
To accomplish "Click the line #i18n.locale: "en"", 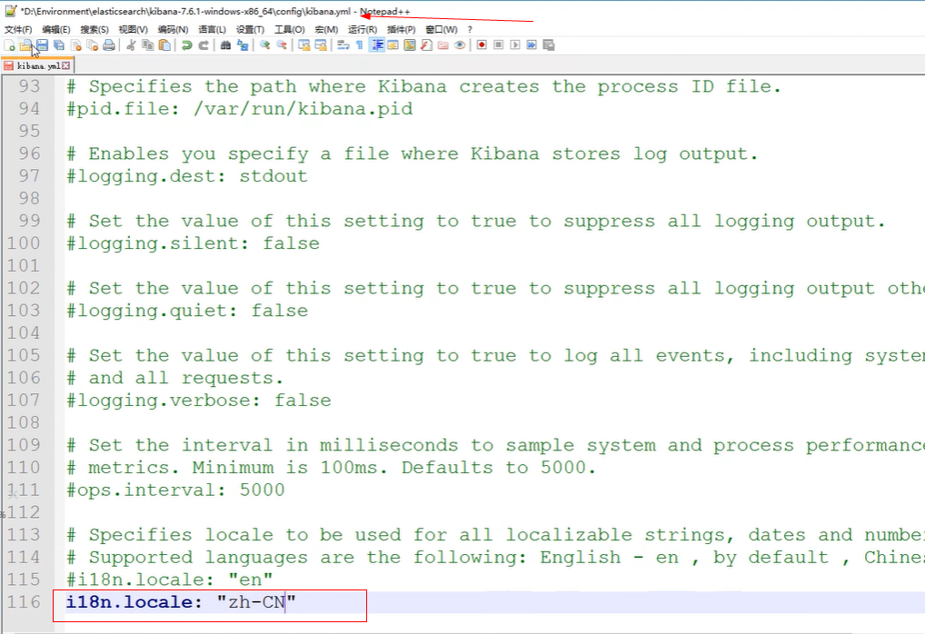I will 170,580.
